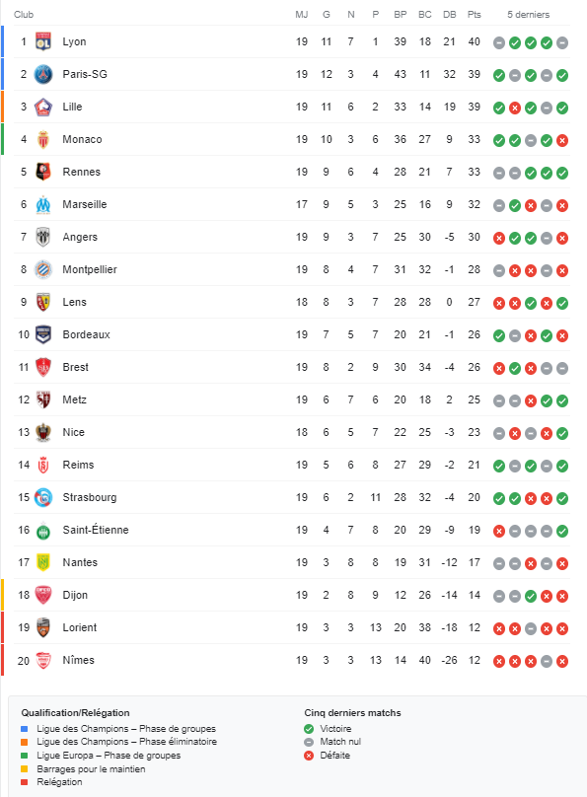Click the Lorient club crest
The image size is (587, 797).
[x=43, y=627]
